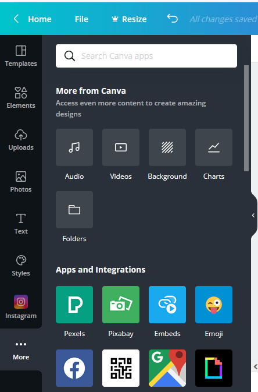Open the File menu
The height and width of the screenshot is (392, 258).
click(81, 19)
